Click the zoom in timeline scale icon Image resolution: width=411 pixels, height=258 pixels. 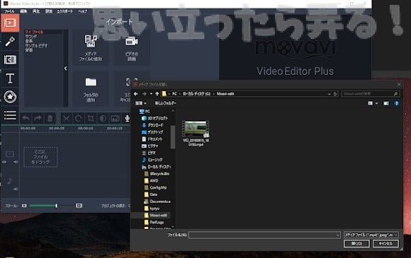coord(79,206)
